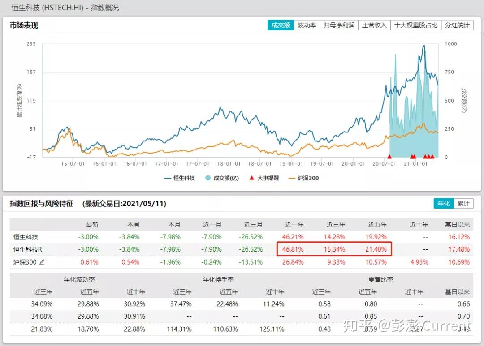Switch to the 波动率 tab
The width and height of the screenshot is (484, 346).
tap(307, 25)
